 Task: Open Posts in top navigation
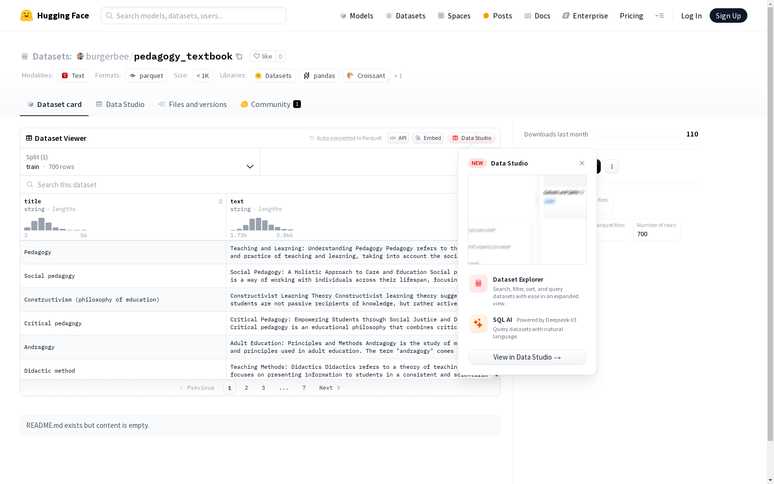click(497, 15)
